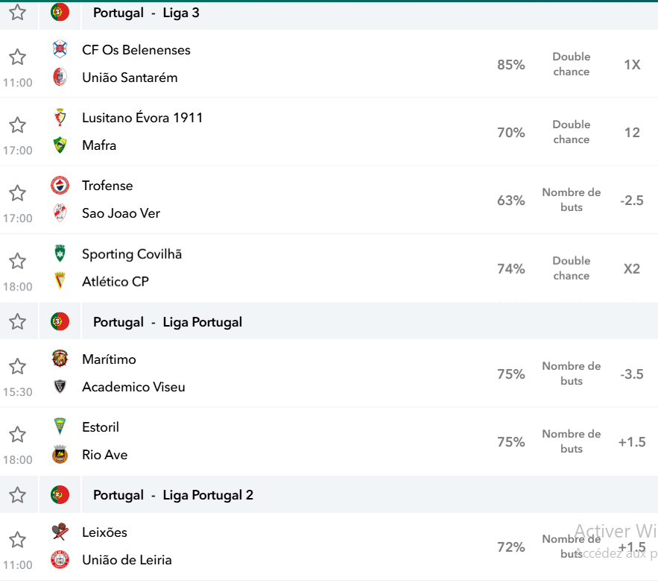Favorite the CF Os Belenenses match star
Viewport: 658px width, 586px height.
(x=18, y=57)
